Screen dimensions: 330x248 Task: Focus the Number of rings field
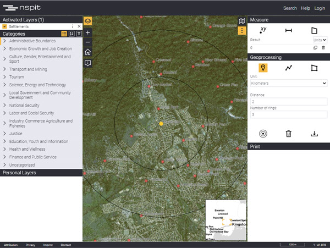pos(289,114)
